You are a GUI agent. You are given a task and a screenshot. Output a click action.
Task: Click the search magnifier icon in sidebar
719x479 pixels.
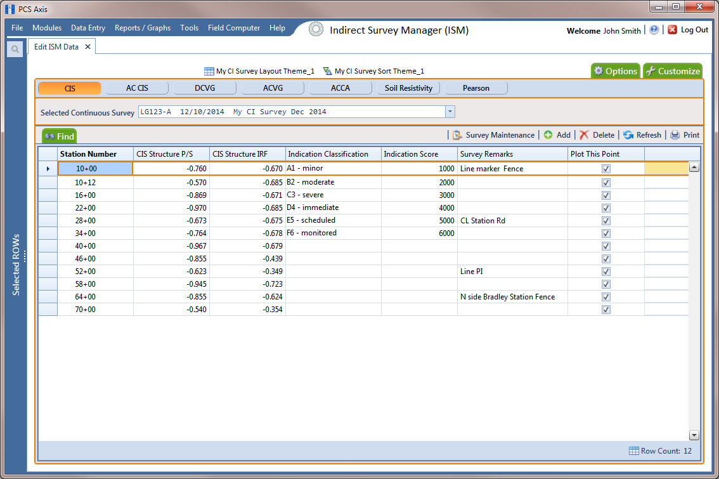[x=15, y=49]
